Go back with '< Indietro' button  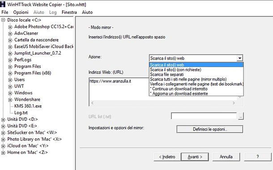click(x=167, y=157)
